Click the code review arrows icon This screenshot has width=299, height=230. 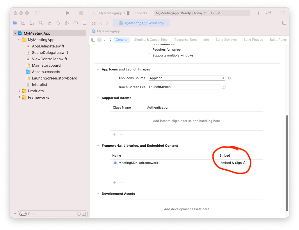coord(269,13)
